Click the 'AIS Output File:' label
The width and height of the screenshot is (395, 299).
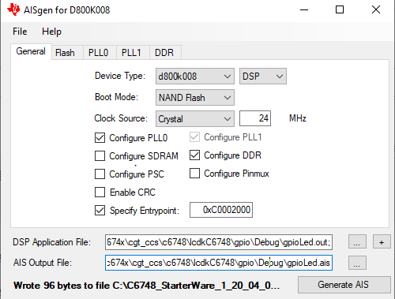(x=43, y=263)
